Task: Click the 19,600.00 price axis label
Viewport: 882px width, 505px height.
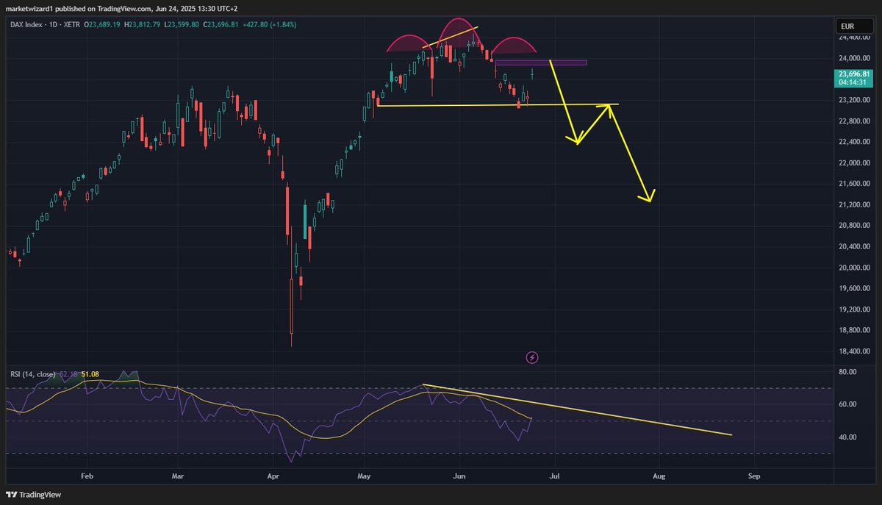Action: click(x=854, y=289)
